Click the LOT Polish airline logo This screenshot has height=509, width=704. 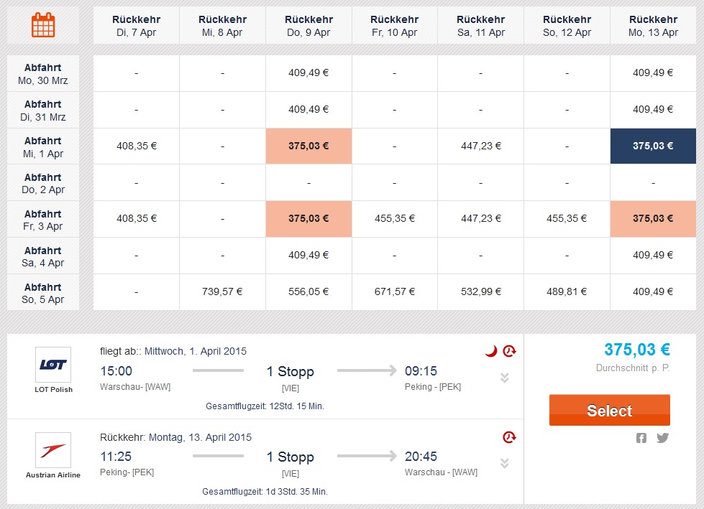point(53,365)
